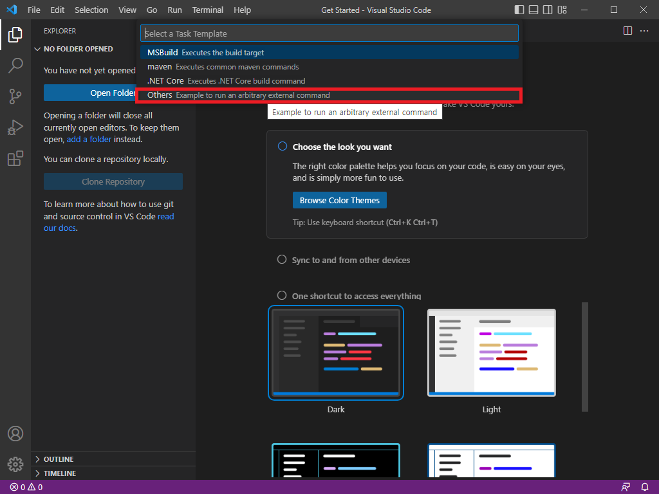Open the Edit menu
The height and width of the screenshot is (494, 659).
point(57,10)
